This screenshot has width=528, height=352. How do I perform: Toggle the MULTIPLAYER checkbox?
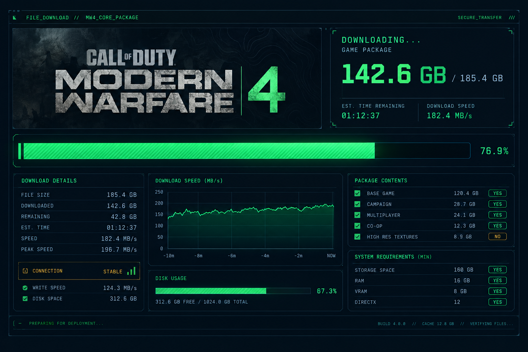click(357, 215)
